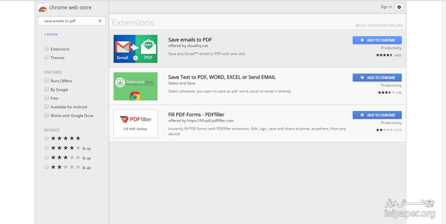Select the Themes radio button

pyautogui.click(x=46, y=57)
